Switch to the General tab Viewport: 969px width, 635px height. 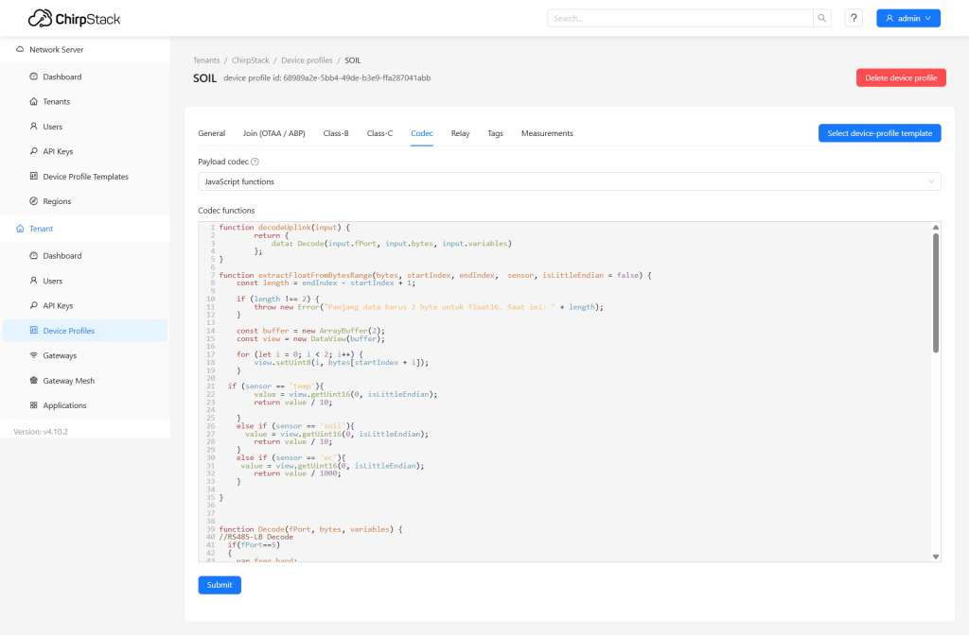211,133
